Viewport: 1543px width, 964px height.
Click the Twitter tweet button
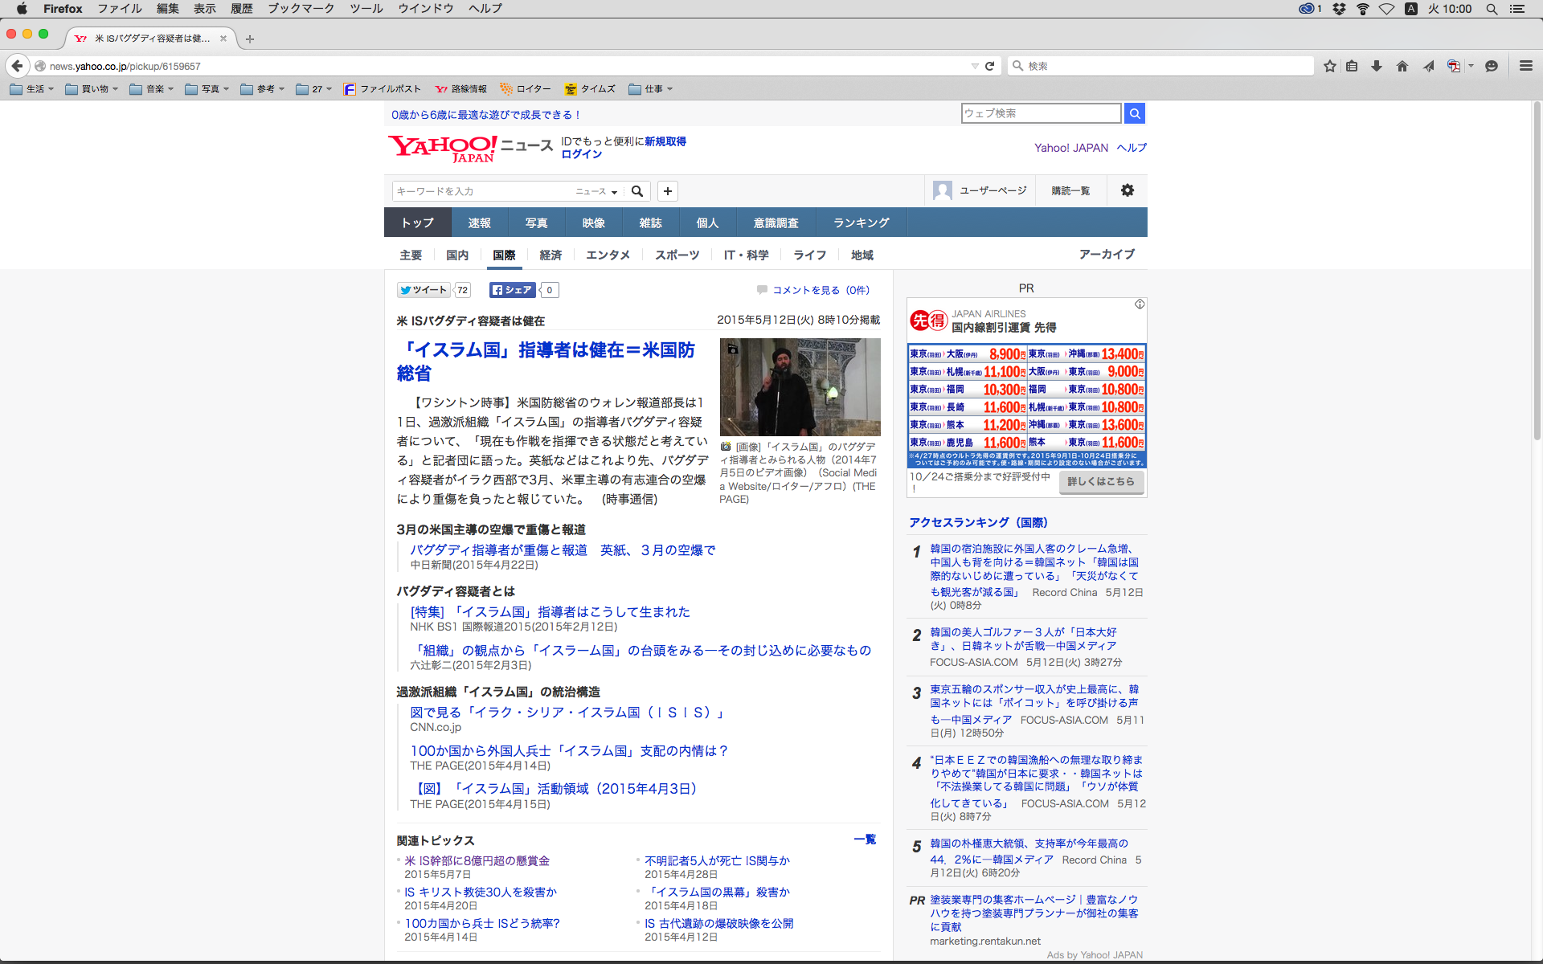(424, 290)
